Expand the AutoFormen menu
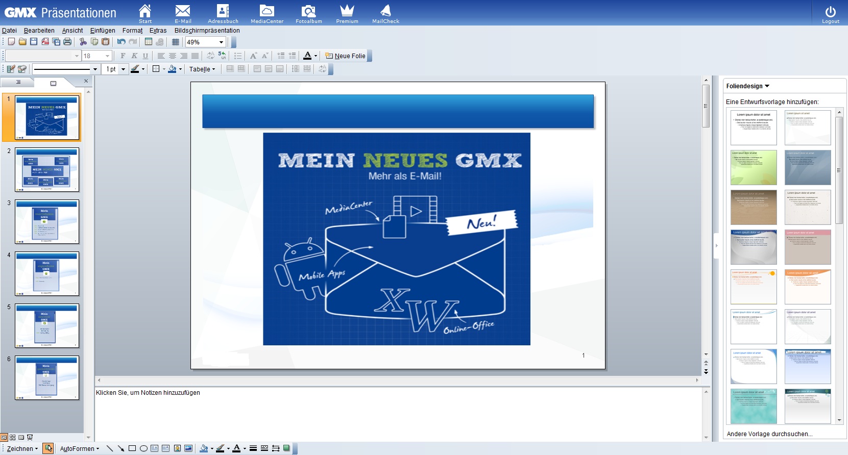Image resolution: width=848 pixels, height=455 pixels. [80, 449]
